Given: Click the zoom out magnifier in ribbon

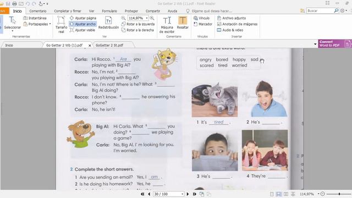Looking at the screenshot, I should [x=123, y=18].
